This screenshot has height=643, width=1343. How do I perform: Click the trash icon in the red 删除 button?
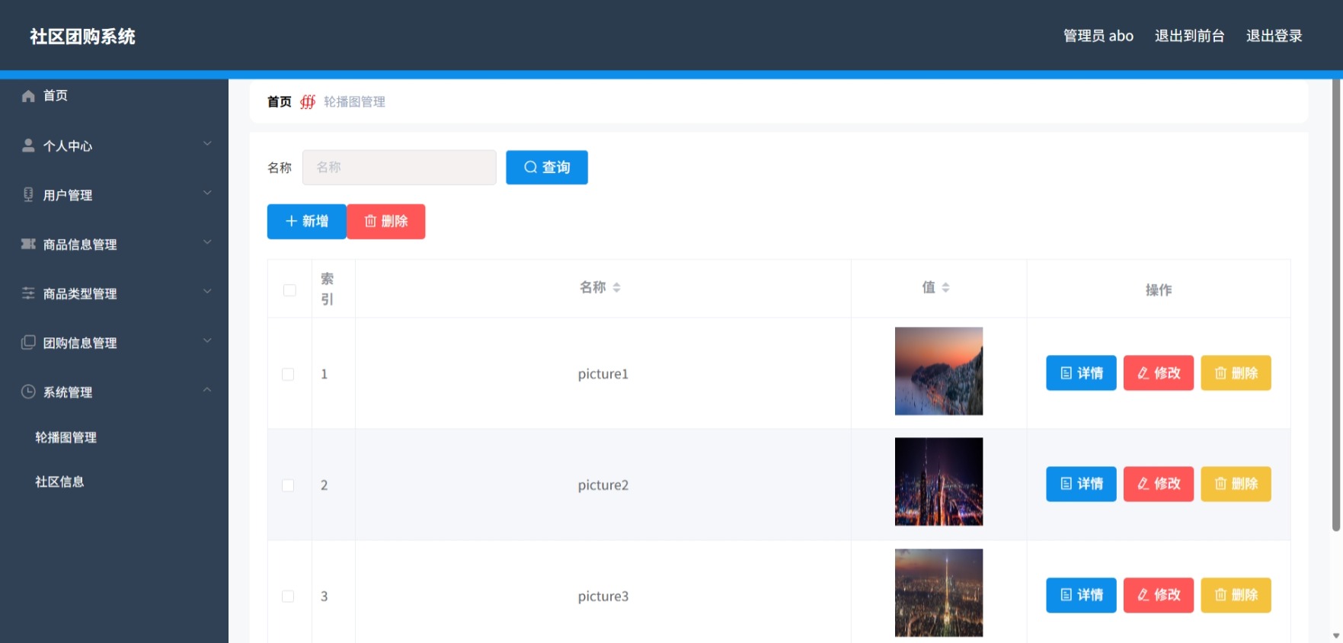[370, 221]
